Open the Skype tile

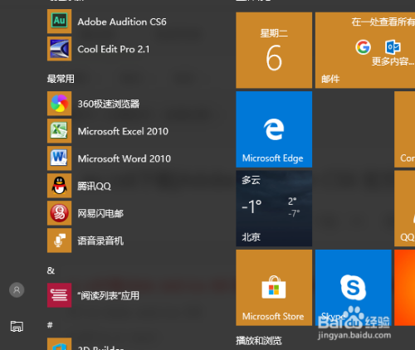coord(354,288)
